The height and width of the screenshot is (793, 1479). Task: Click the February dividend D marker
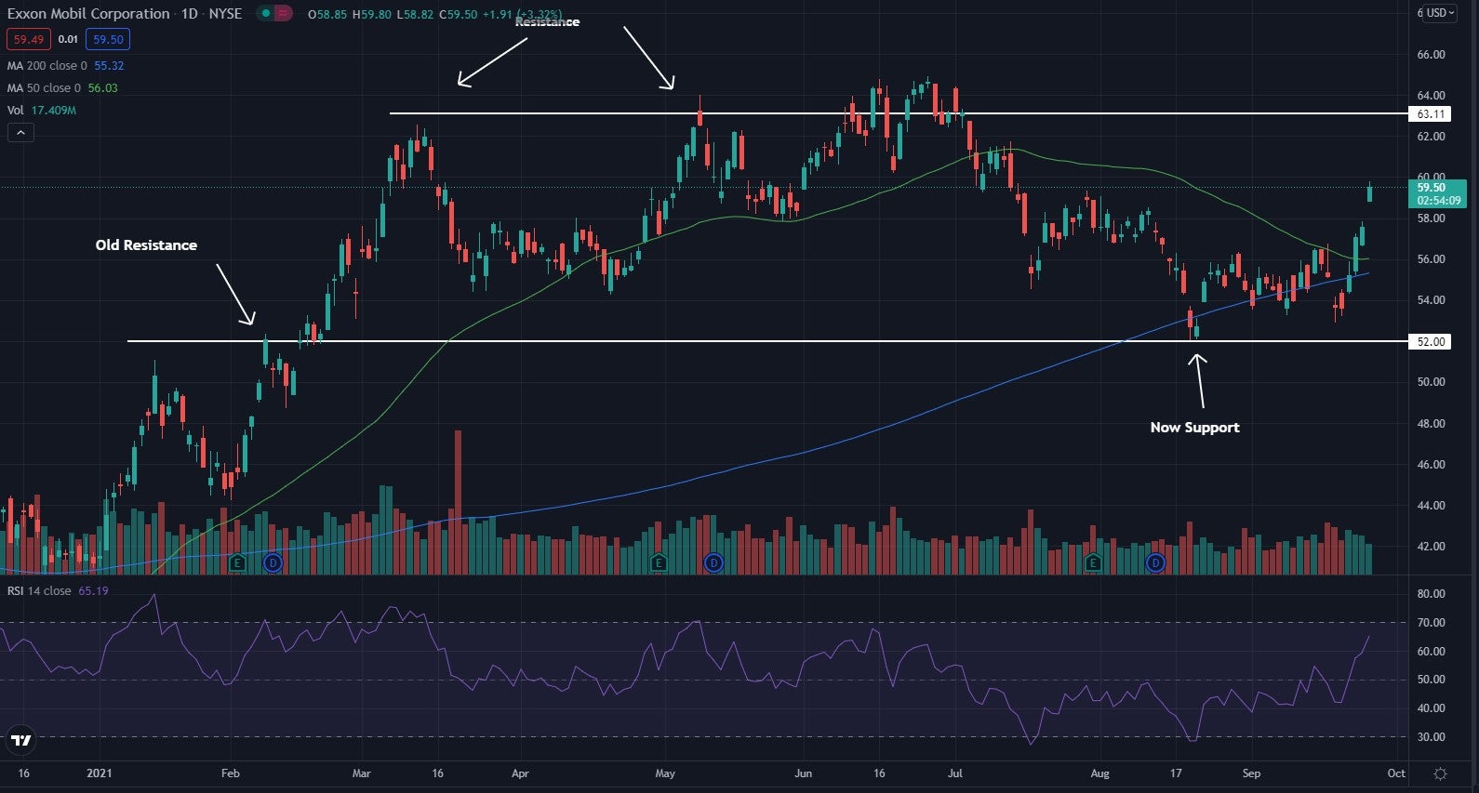pos(273,562)
